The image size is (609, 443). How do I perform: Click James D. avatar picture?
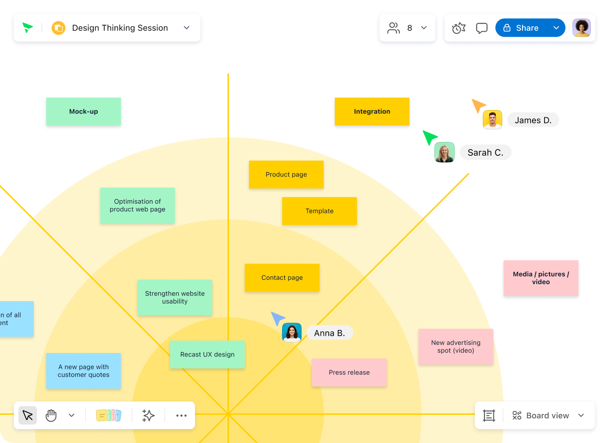click(493, 120)
